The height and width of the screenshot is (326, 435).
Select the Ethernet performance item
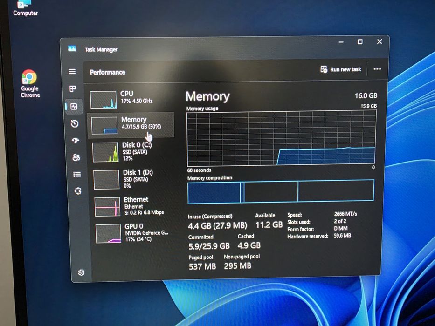(x=134, y=206)
